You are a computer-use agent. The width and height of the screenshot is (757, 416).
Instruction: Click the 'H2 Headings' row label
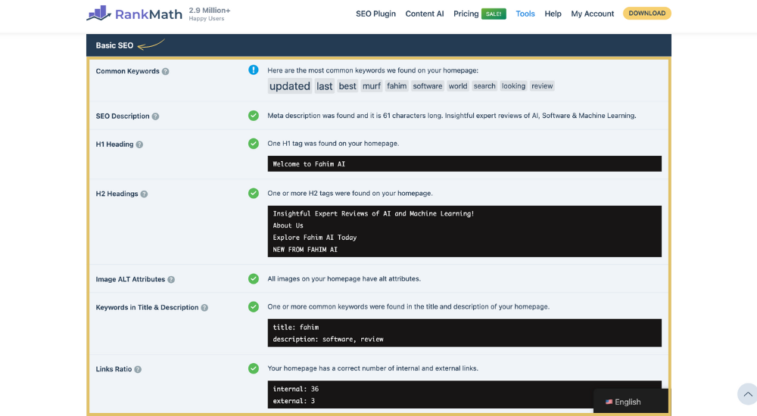(x=117, y=194)
